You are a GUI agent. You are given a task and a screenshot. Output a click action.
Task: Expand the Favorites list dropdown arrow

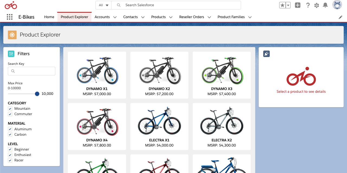[x=288, y=5]
